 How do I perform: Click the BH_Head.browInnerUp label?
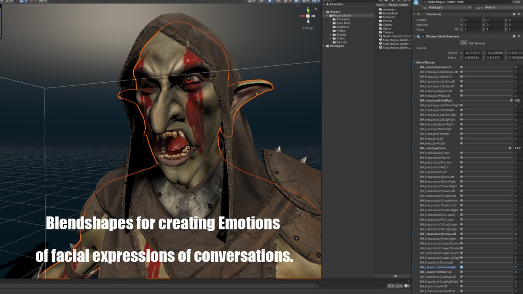(435, 272)
